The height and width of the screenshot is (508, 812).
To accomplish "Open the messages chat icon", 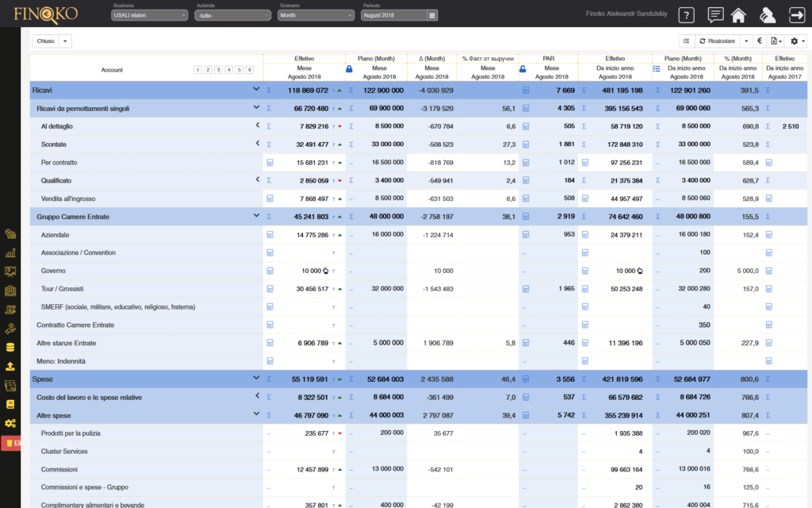I will tap(715, 15).
